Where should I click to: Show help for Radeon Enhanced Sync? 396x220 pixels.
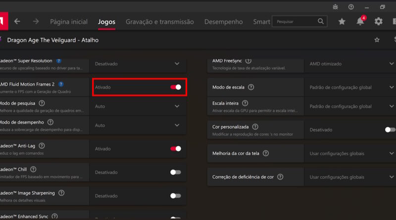[54, 216]
